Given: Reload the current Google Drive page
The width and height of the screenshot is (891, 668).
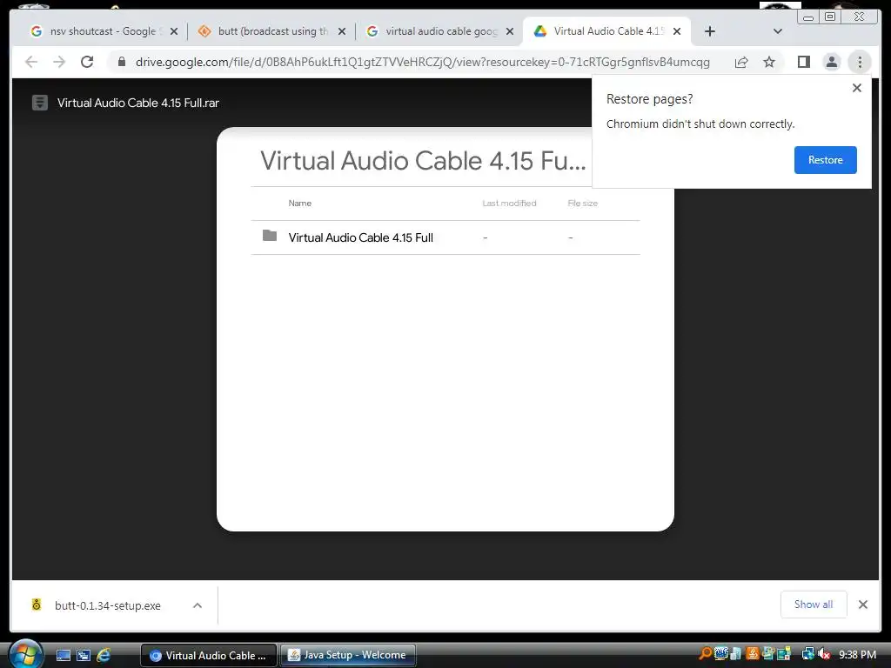Looking at the screenshot, I should click(87, 62).
